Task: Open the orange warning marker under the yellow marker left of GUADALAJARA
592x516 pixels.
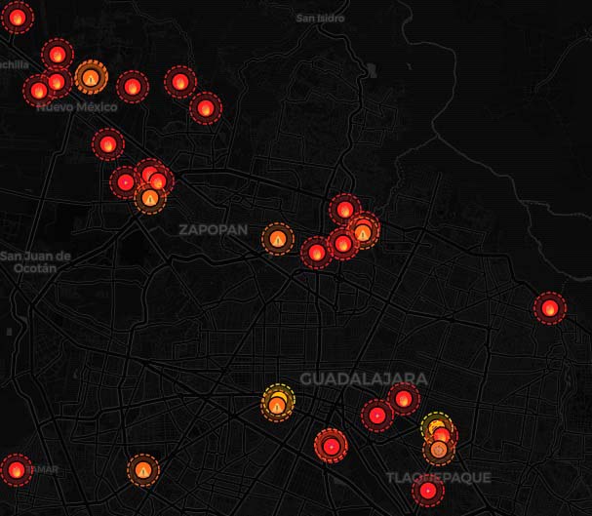Action: [277, 406]
